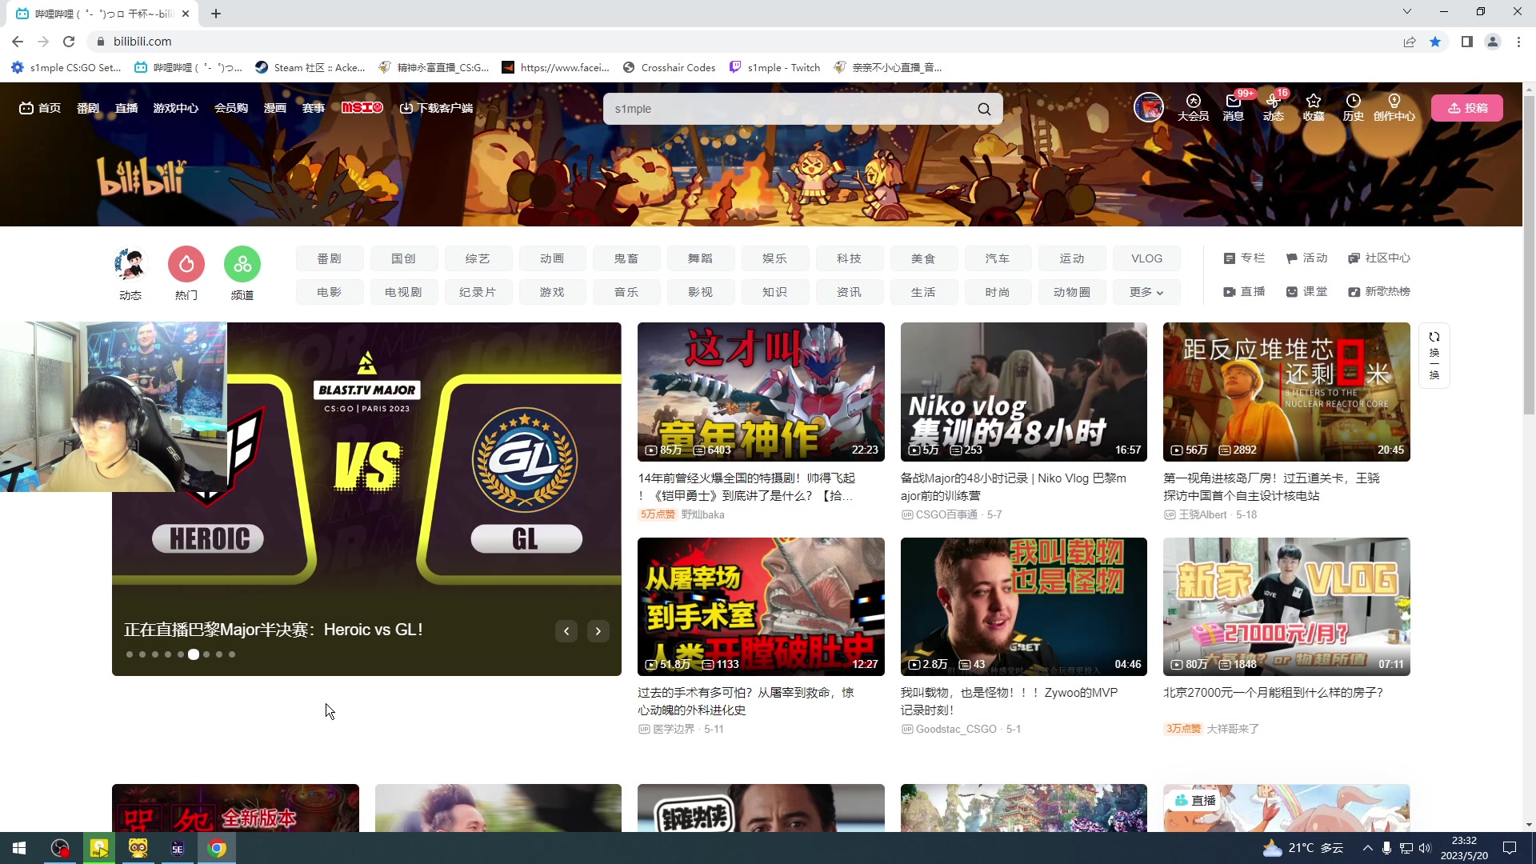Click Chrome icon in taskbar
The height and width of the screenshot is (864, 1536).
pyautogui.click(x=217, y=848)
